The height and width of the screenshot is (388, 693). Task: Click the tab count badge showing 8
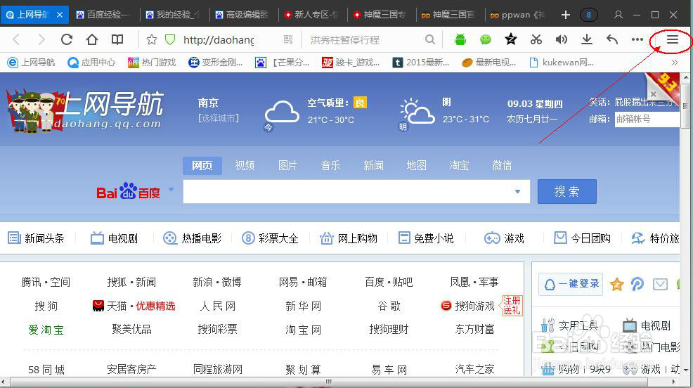(x=588, y=15)
